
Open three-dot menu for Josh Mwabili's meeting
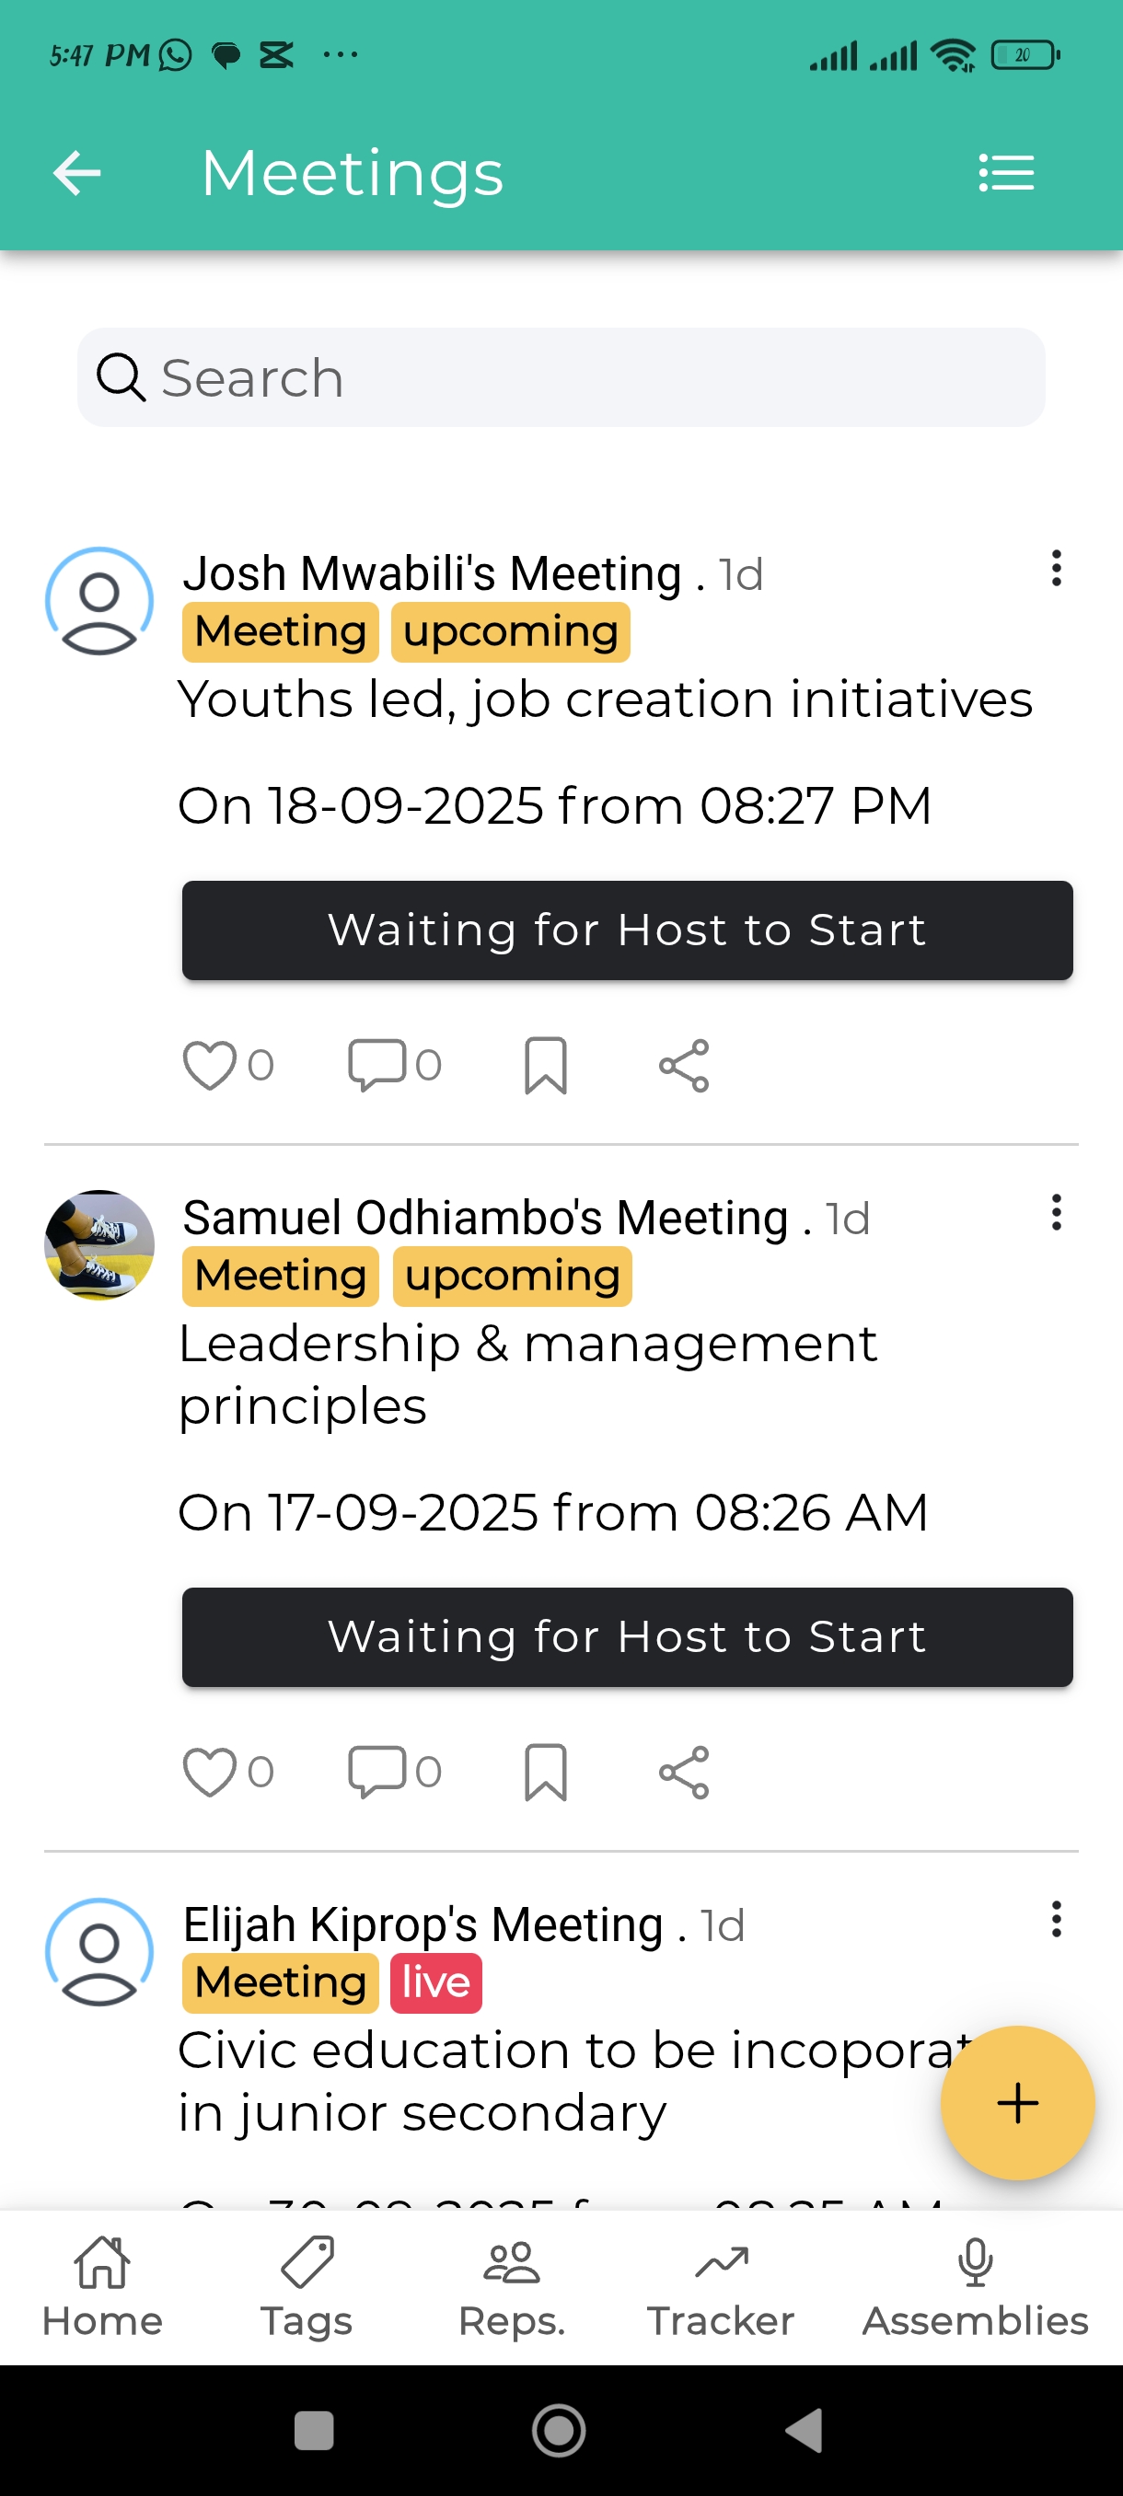(x=1056, y=569)
